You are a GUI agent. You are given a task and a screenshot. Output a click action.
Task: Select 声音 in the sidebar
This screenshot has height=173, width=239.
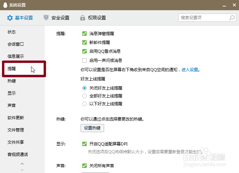click(x=12, y=105)
